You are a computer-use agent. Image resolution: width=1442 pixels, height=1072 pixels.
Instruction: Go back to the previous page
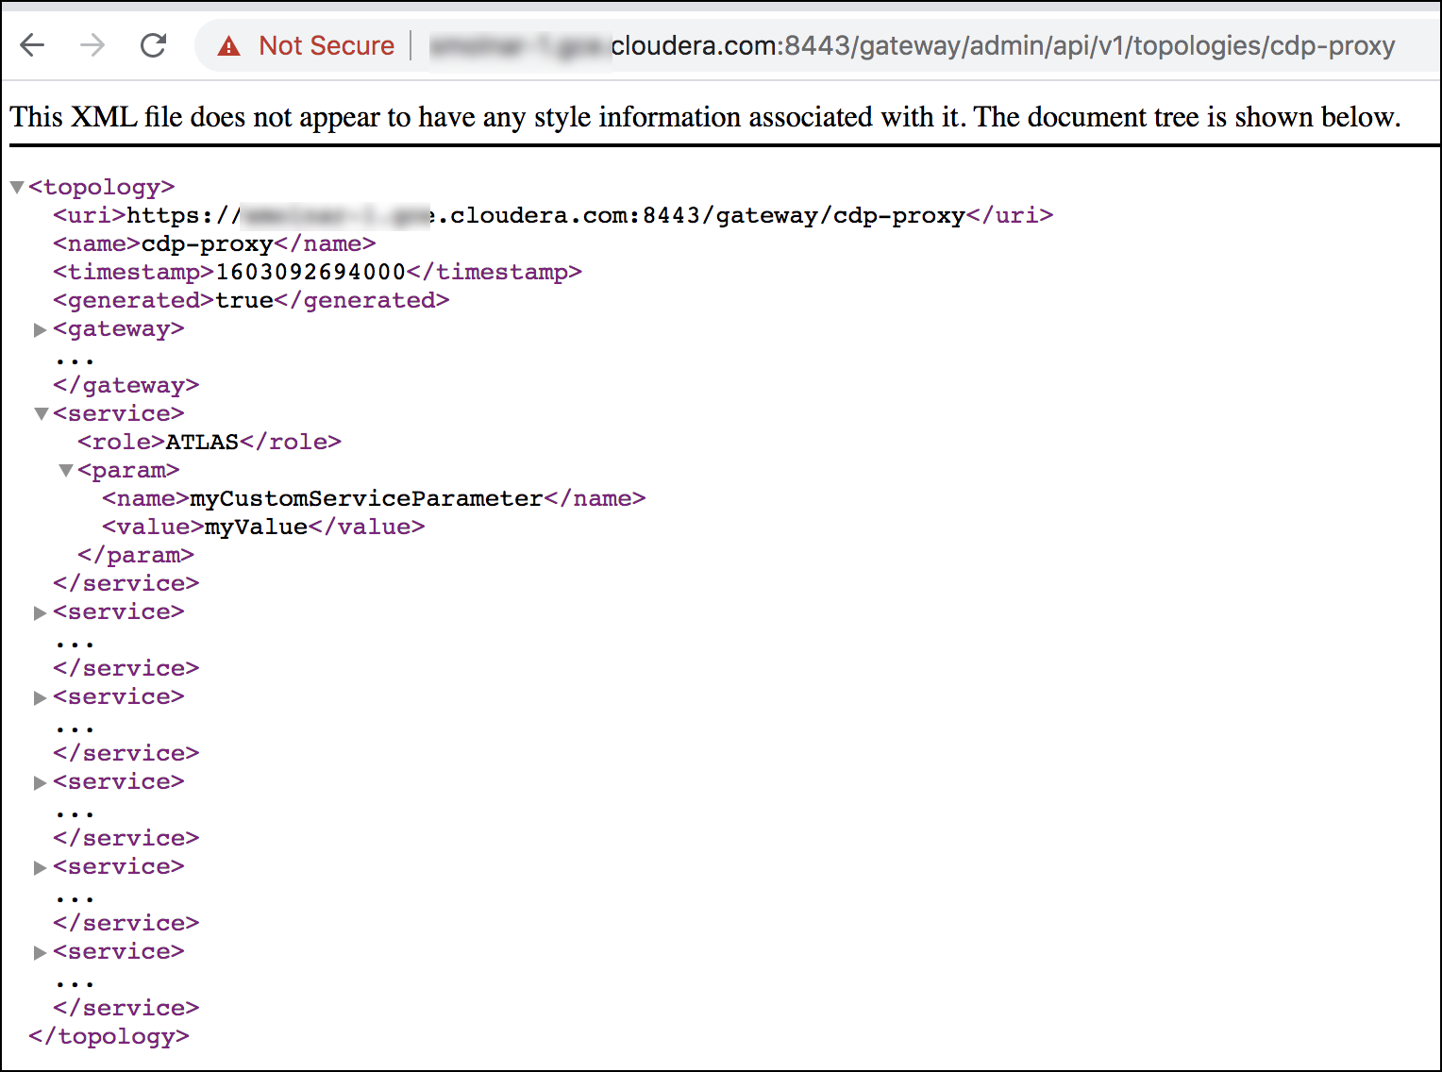[32, 45]
